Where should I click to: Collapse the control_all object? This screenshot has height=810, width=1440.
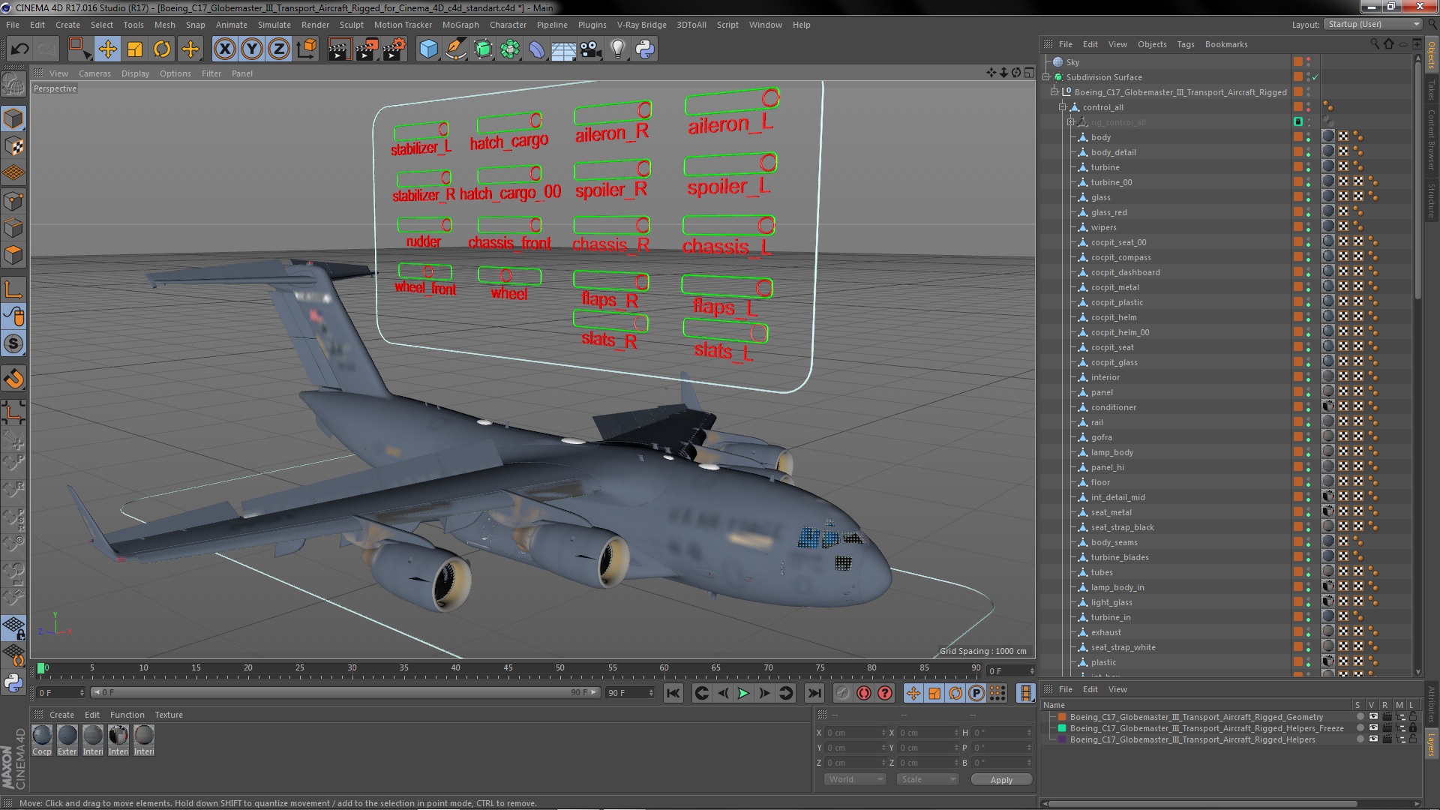pos(1063,107)
